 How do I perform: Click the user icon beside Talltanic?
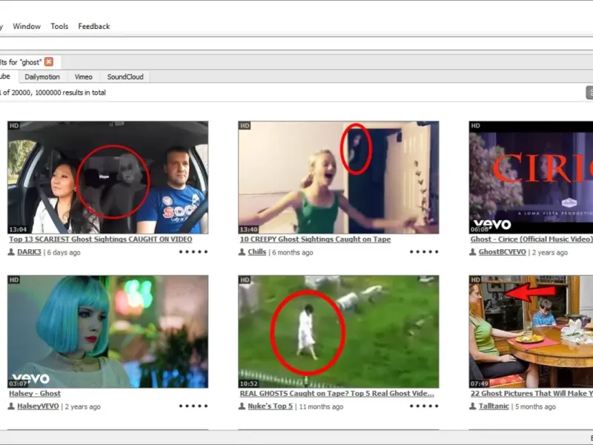pyautogui.click(x=473, y=406)
